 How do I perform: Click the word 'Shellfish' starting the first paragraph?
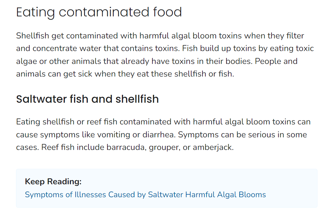click(32, 36)
